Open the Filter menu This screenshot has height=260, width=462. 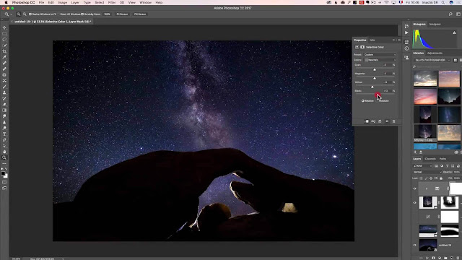coord(112,2)
